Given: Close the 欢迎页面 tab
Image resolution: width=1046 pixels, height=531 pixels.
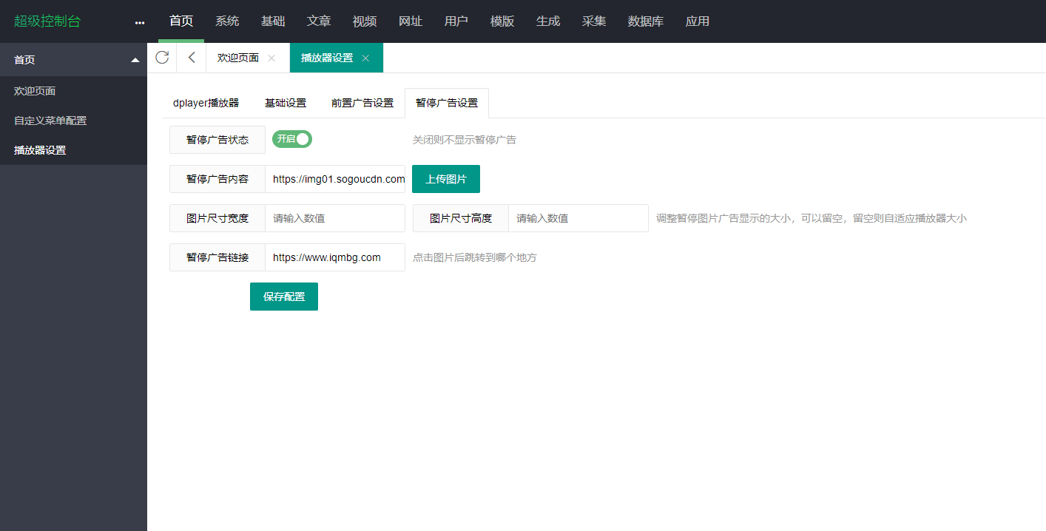Looking at the screenshot, I should [271, 58].
